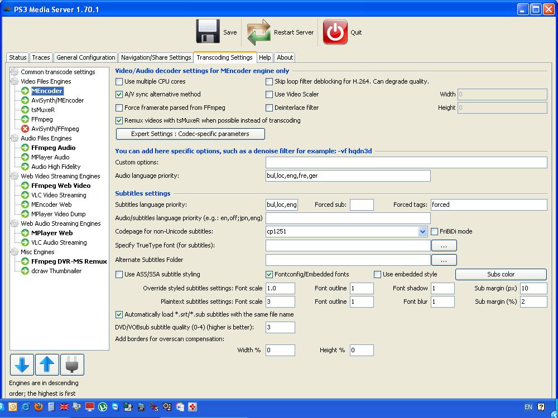Enable the Use Video Scaler checkbox
Image resolution: width=558 pixels, height=418 pixels.
[269, 95]
